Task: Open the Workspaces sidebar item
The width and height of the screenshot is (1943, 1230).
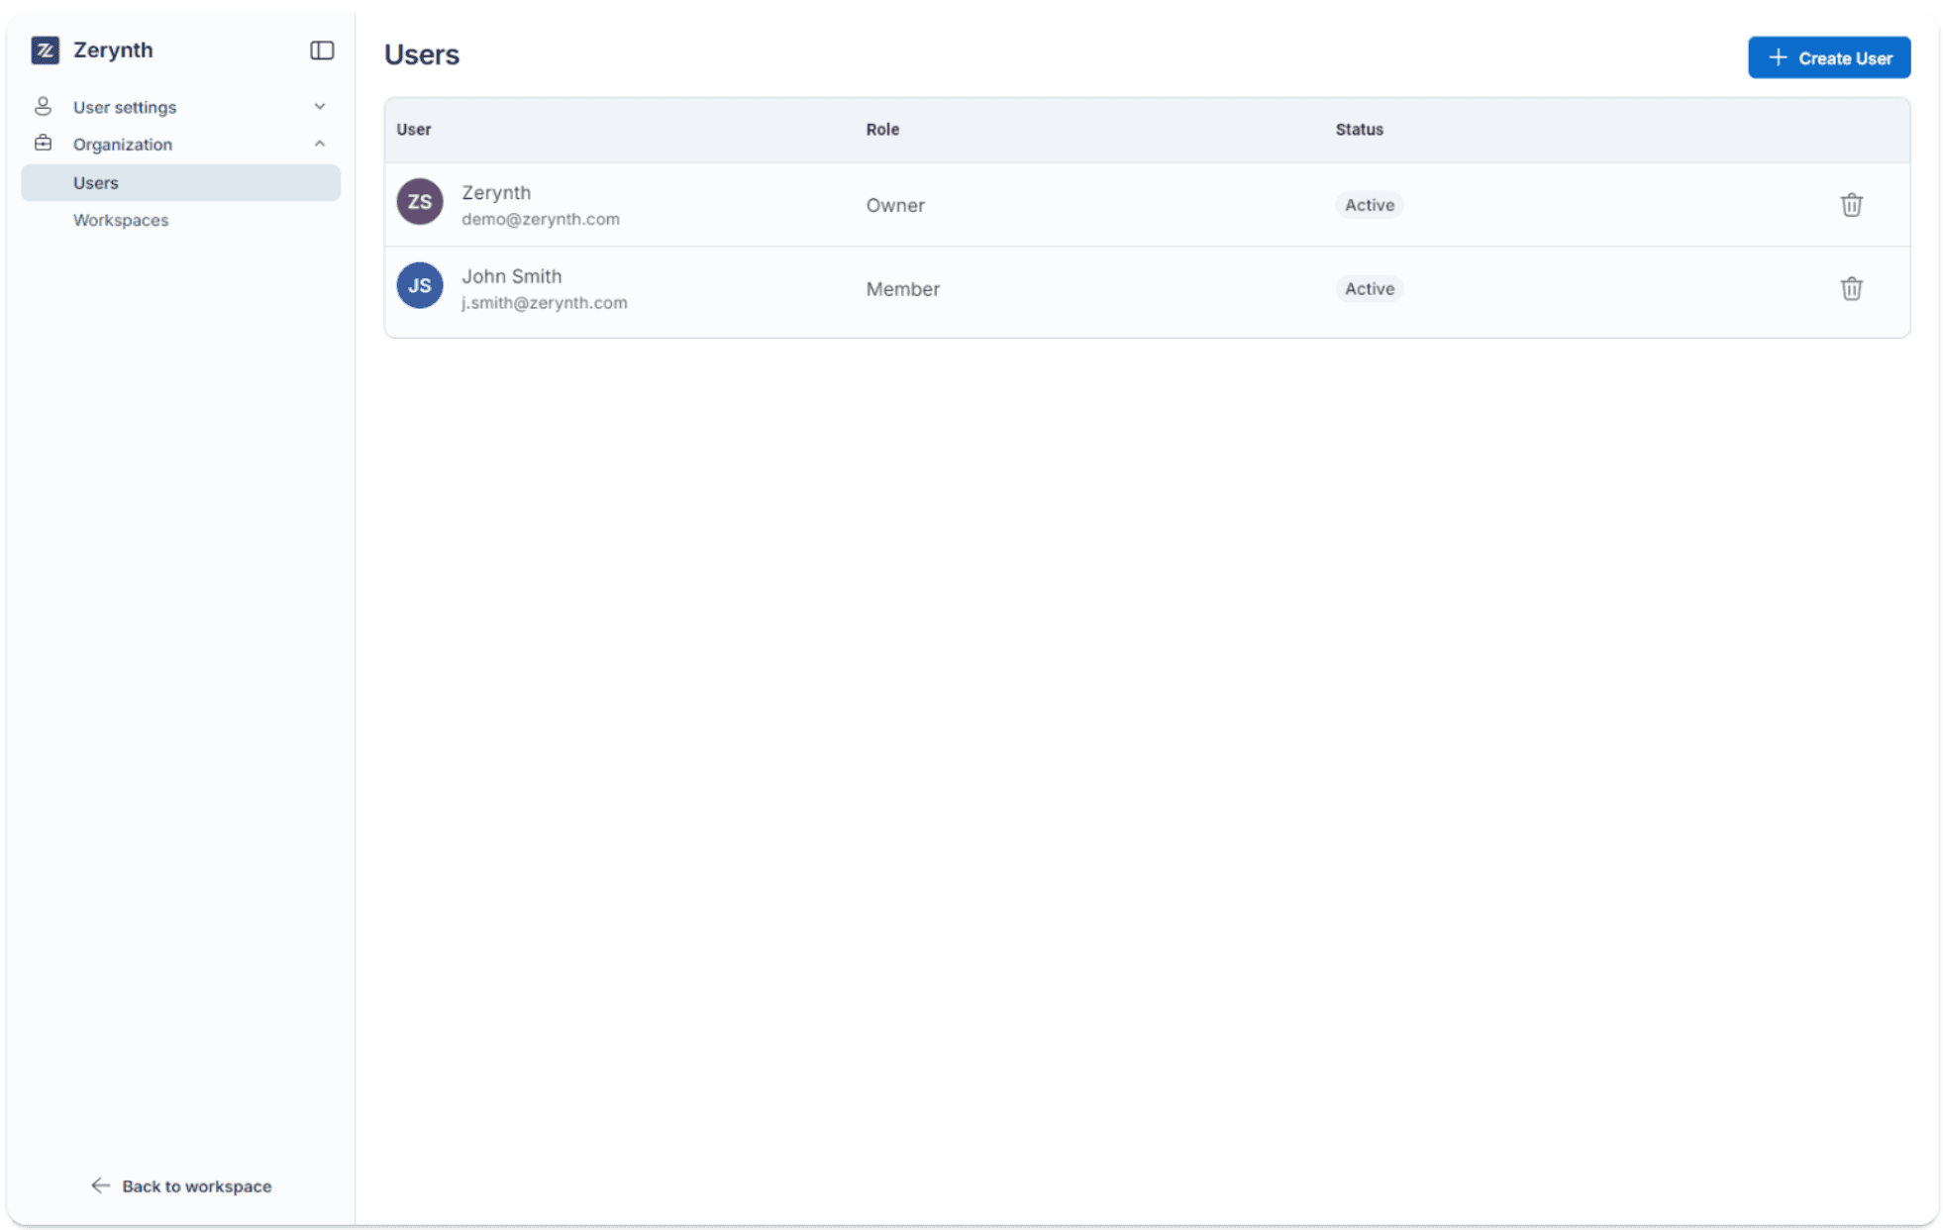Action: 120,220
